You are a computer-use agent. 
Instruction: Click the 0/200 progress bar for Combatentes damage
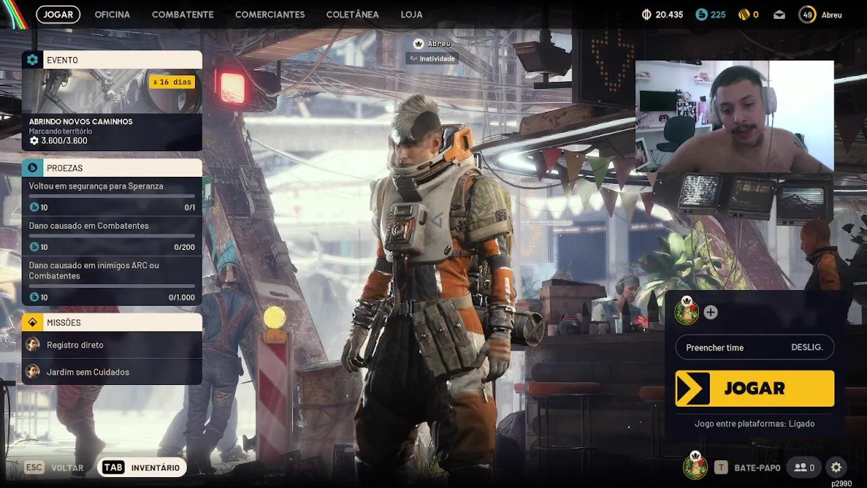coord(112,236)
